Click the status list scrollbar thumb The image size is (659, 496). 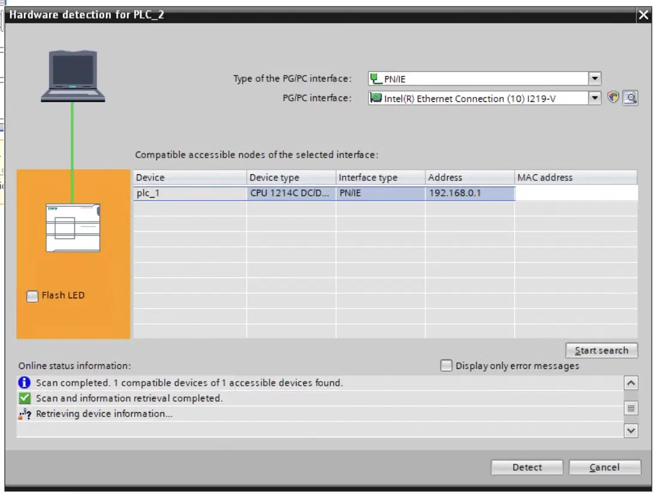point(631,408)
